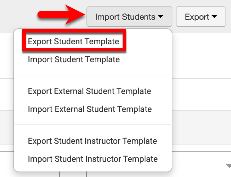Upload students via Import Student Template
231x177 pixels.
pos(74,59)
